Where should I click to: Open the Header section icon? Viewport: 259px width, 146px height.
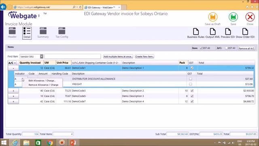point(12,32)
